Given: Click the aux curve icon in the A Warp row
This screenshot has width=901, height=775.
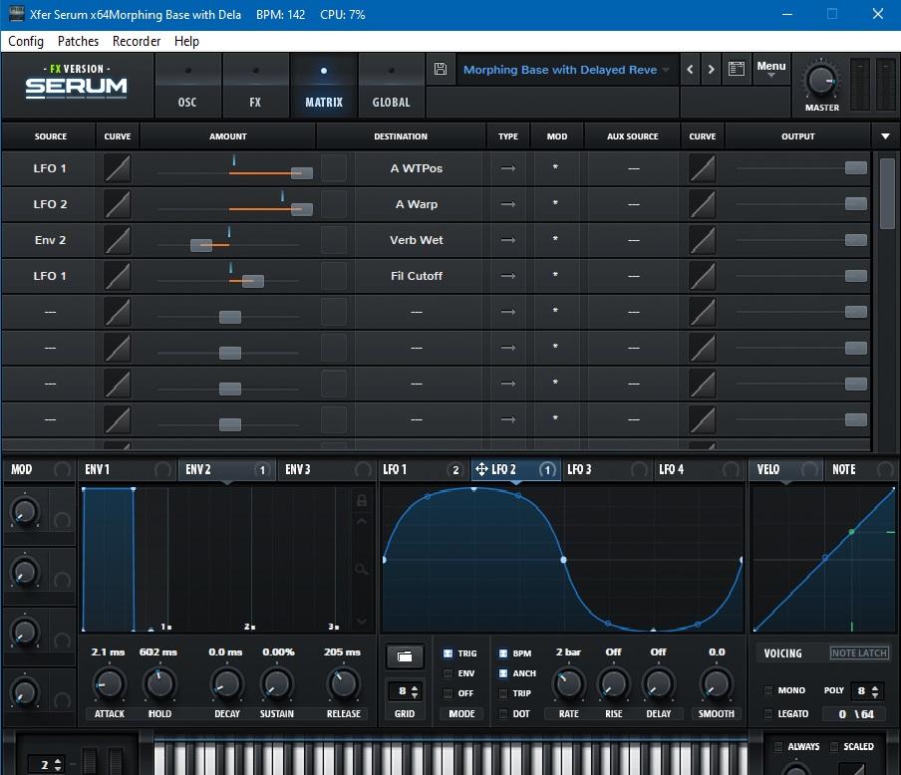Looking at the screenshot, I should pyautogui.click(x=703, y=204).
